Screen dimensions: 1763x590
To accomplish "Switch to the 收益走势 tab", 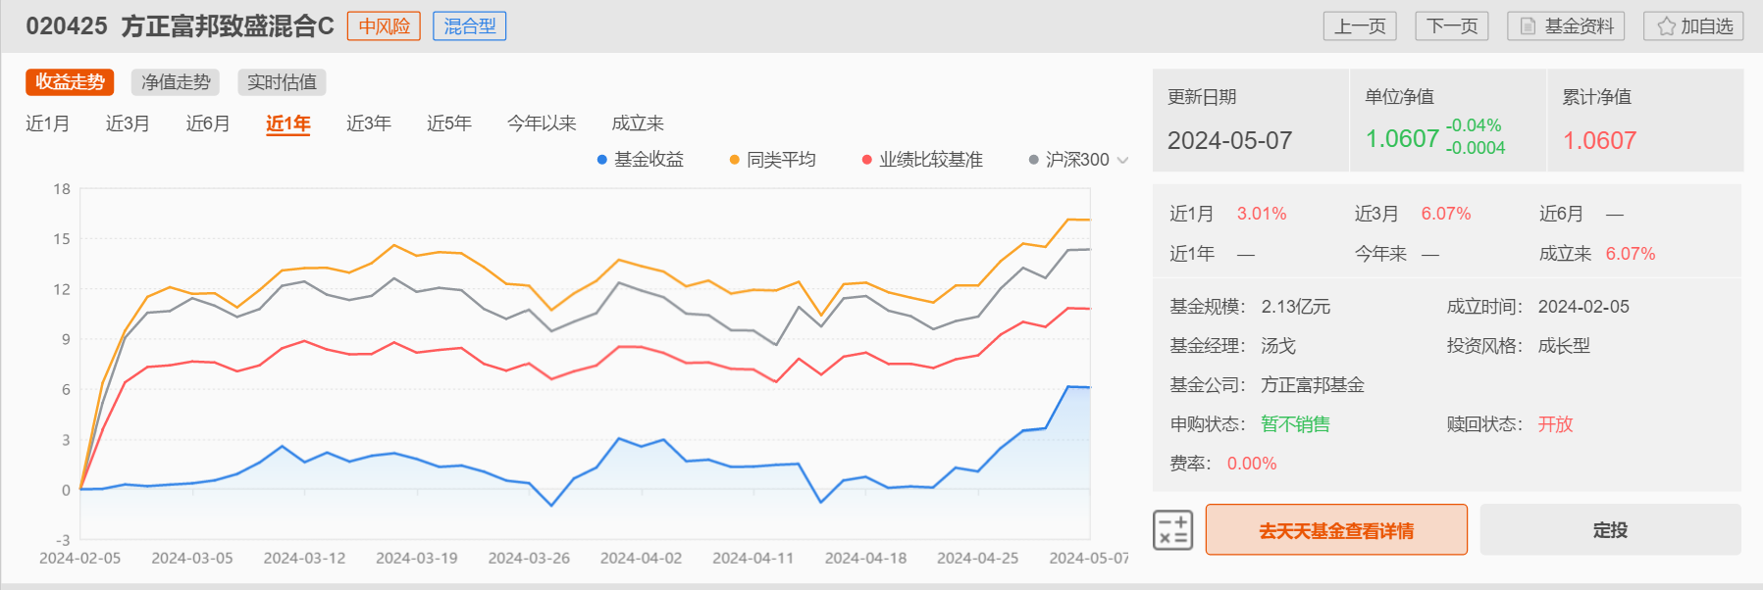I will (70, 82).
